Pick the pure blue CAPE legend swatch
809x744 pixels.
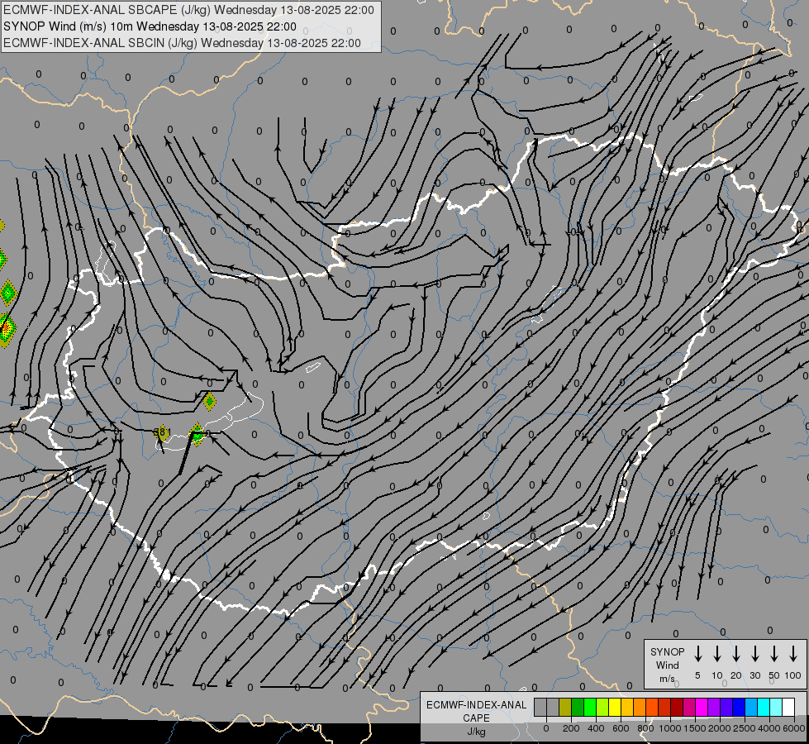tap(740, 707)
